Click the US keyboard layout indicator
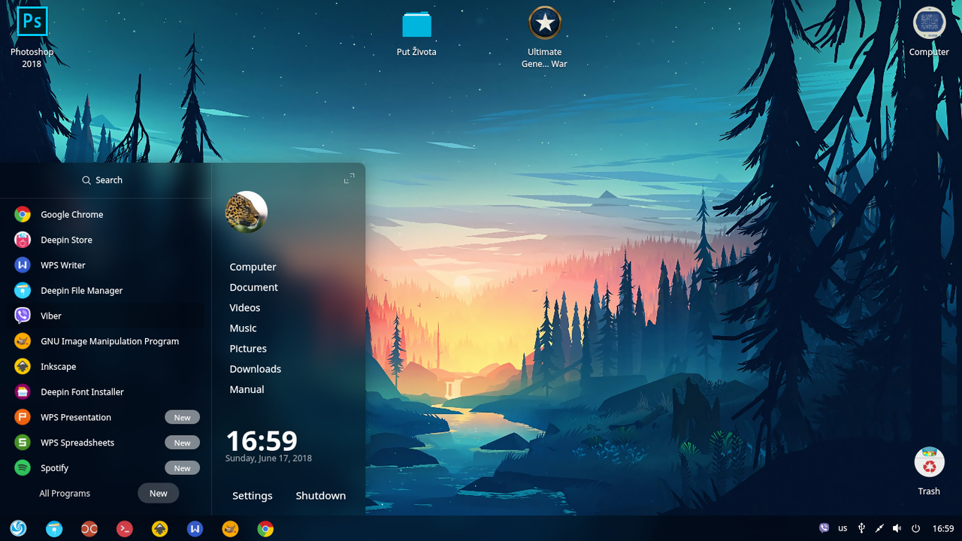 click(843, 528)
